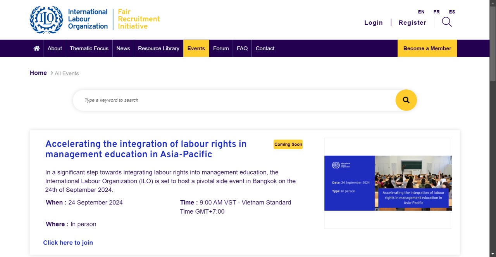This screenshot has width=496, height=257.
Task: Open the Events tab
Action: [x=196, y=48]
